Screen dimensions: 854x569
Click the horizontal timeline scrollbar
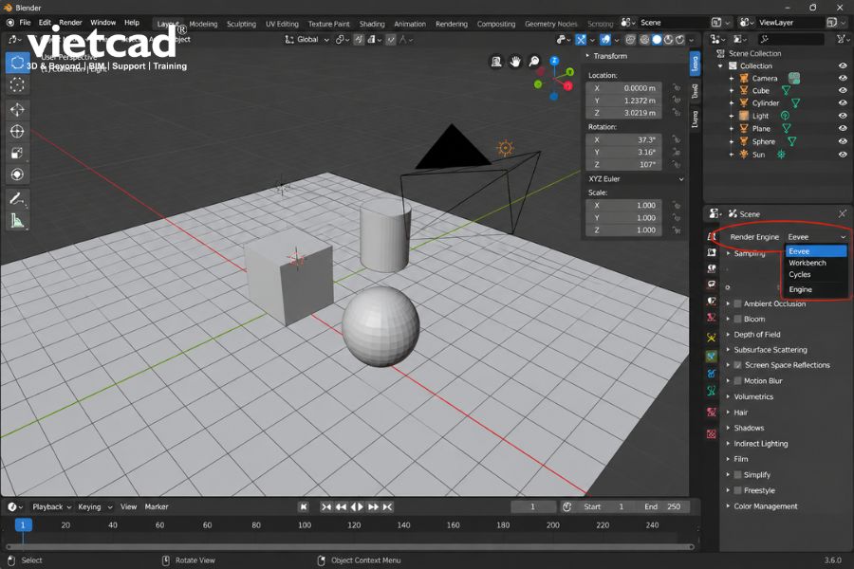[x=350, y=546]
